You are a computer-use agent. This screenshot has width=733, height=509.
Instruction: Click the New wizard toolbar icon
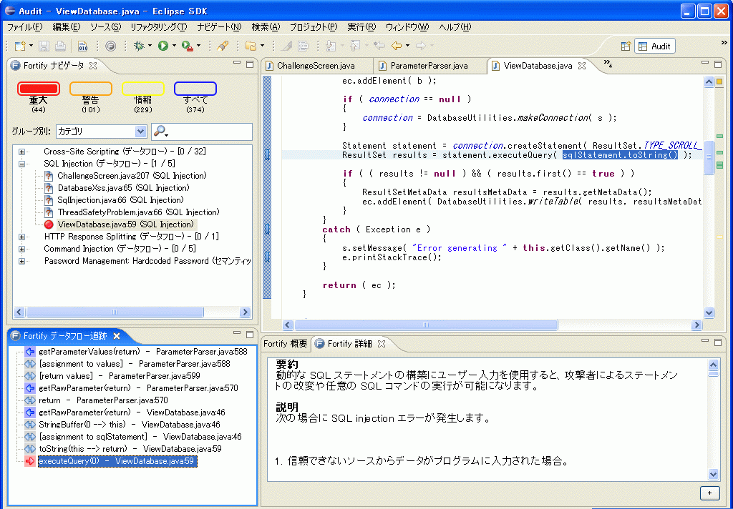coord(20,46)
